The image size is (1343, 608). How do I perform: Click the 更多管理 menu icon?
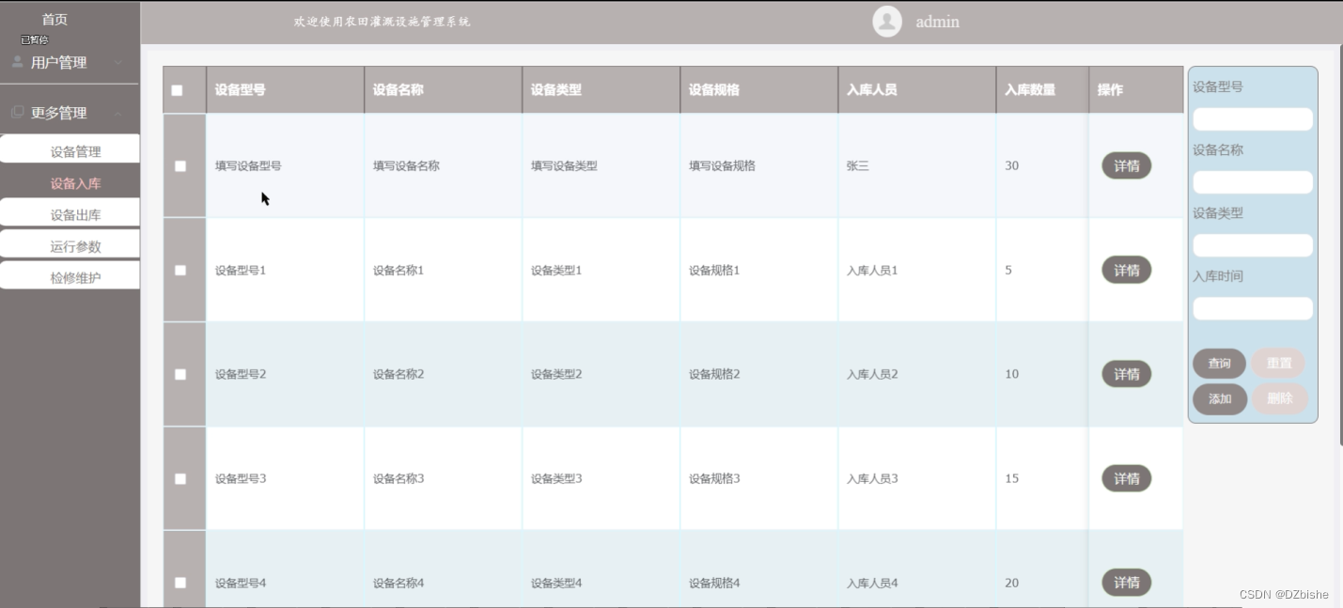17,113
